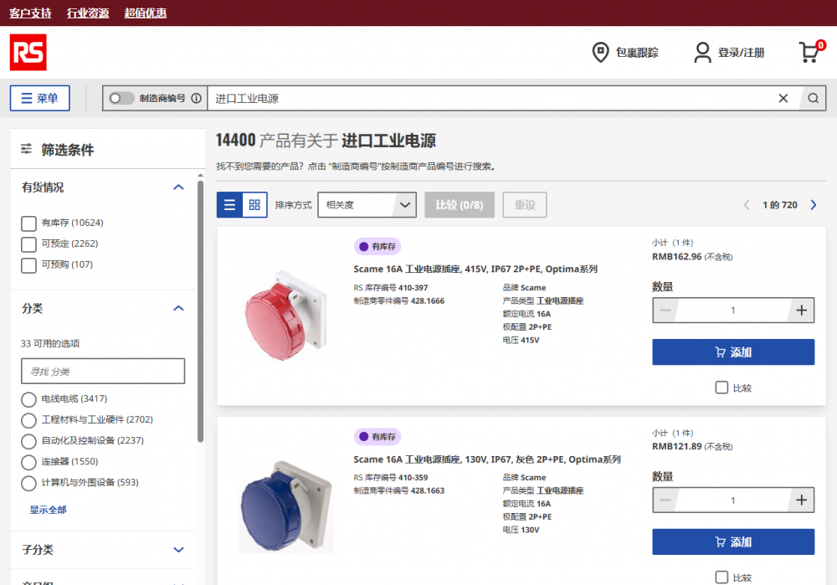Expand the 子分类 filter section
This screenshot has height=585, width=837.
[178, 550]
